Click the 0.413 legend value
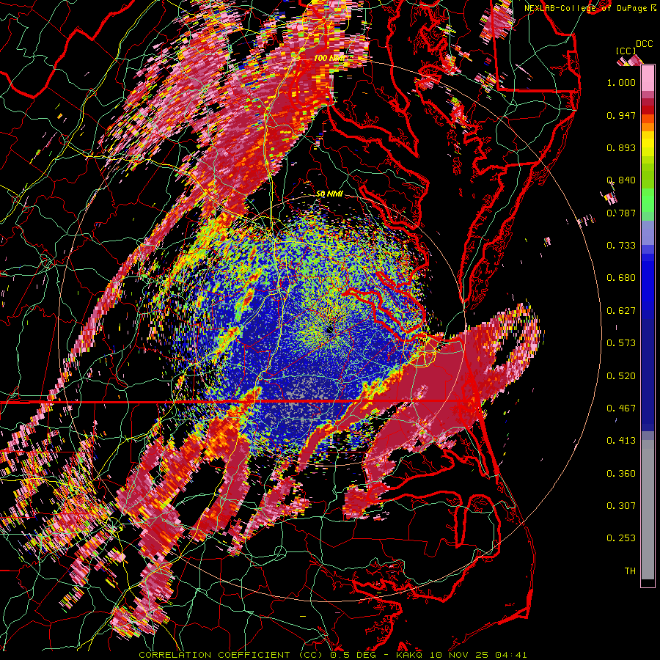 point(621,441)
